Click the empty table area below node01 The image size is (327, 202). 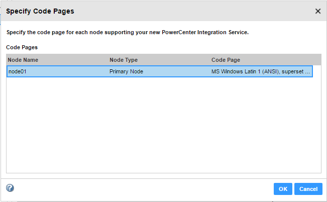(161, 126)
